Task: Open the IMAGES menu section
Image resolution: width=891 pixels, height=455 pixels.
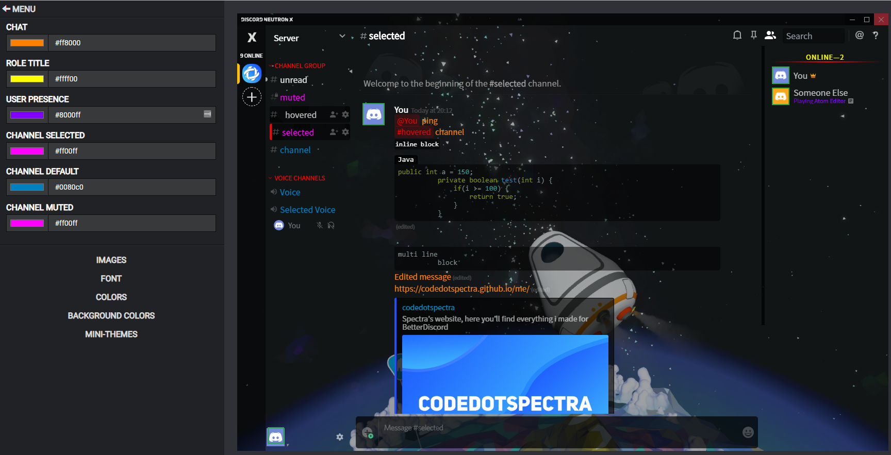Action: (x=111, y=260)
